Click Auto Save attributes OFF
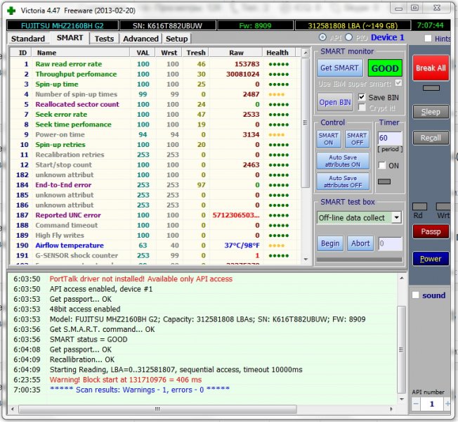 344,182
